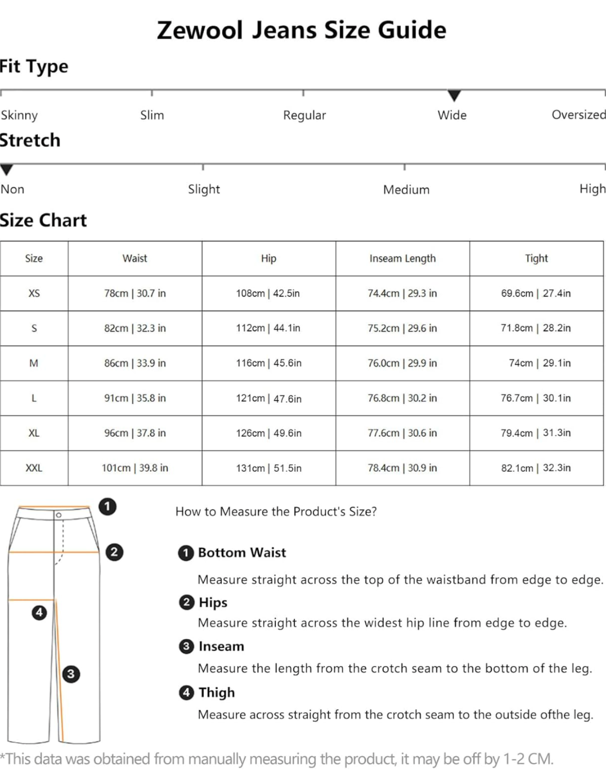Click the Stretch triangle marker above Non
Image resolution: width=606 pixels, height=779 pixels.
pyautogui.click(x=6, y=170)
